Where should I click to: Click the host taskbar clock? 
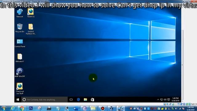(191, 109)
